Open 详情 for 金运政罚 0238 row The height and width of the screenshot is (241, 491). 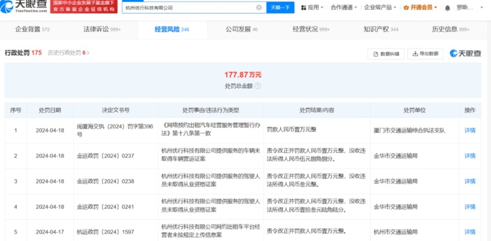(470, 181)
